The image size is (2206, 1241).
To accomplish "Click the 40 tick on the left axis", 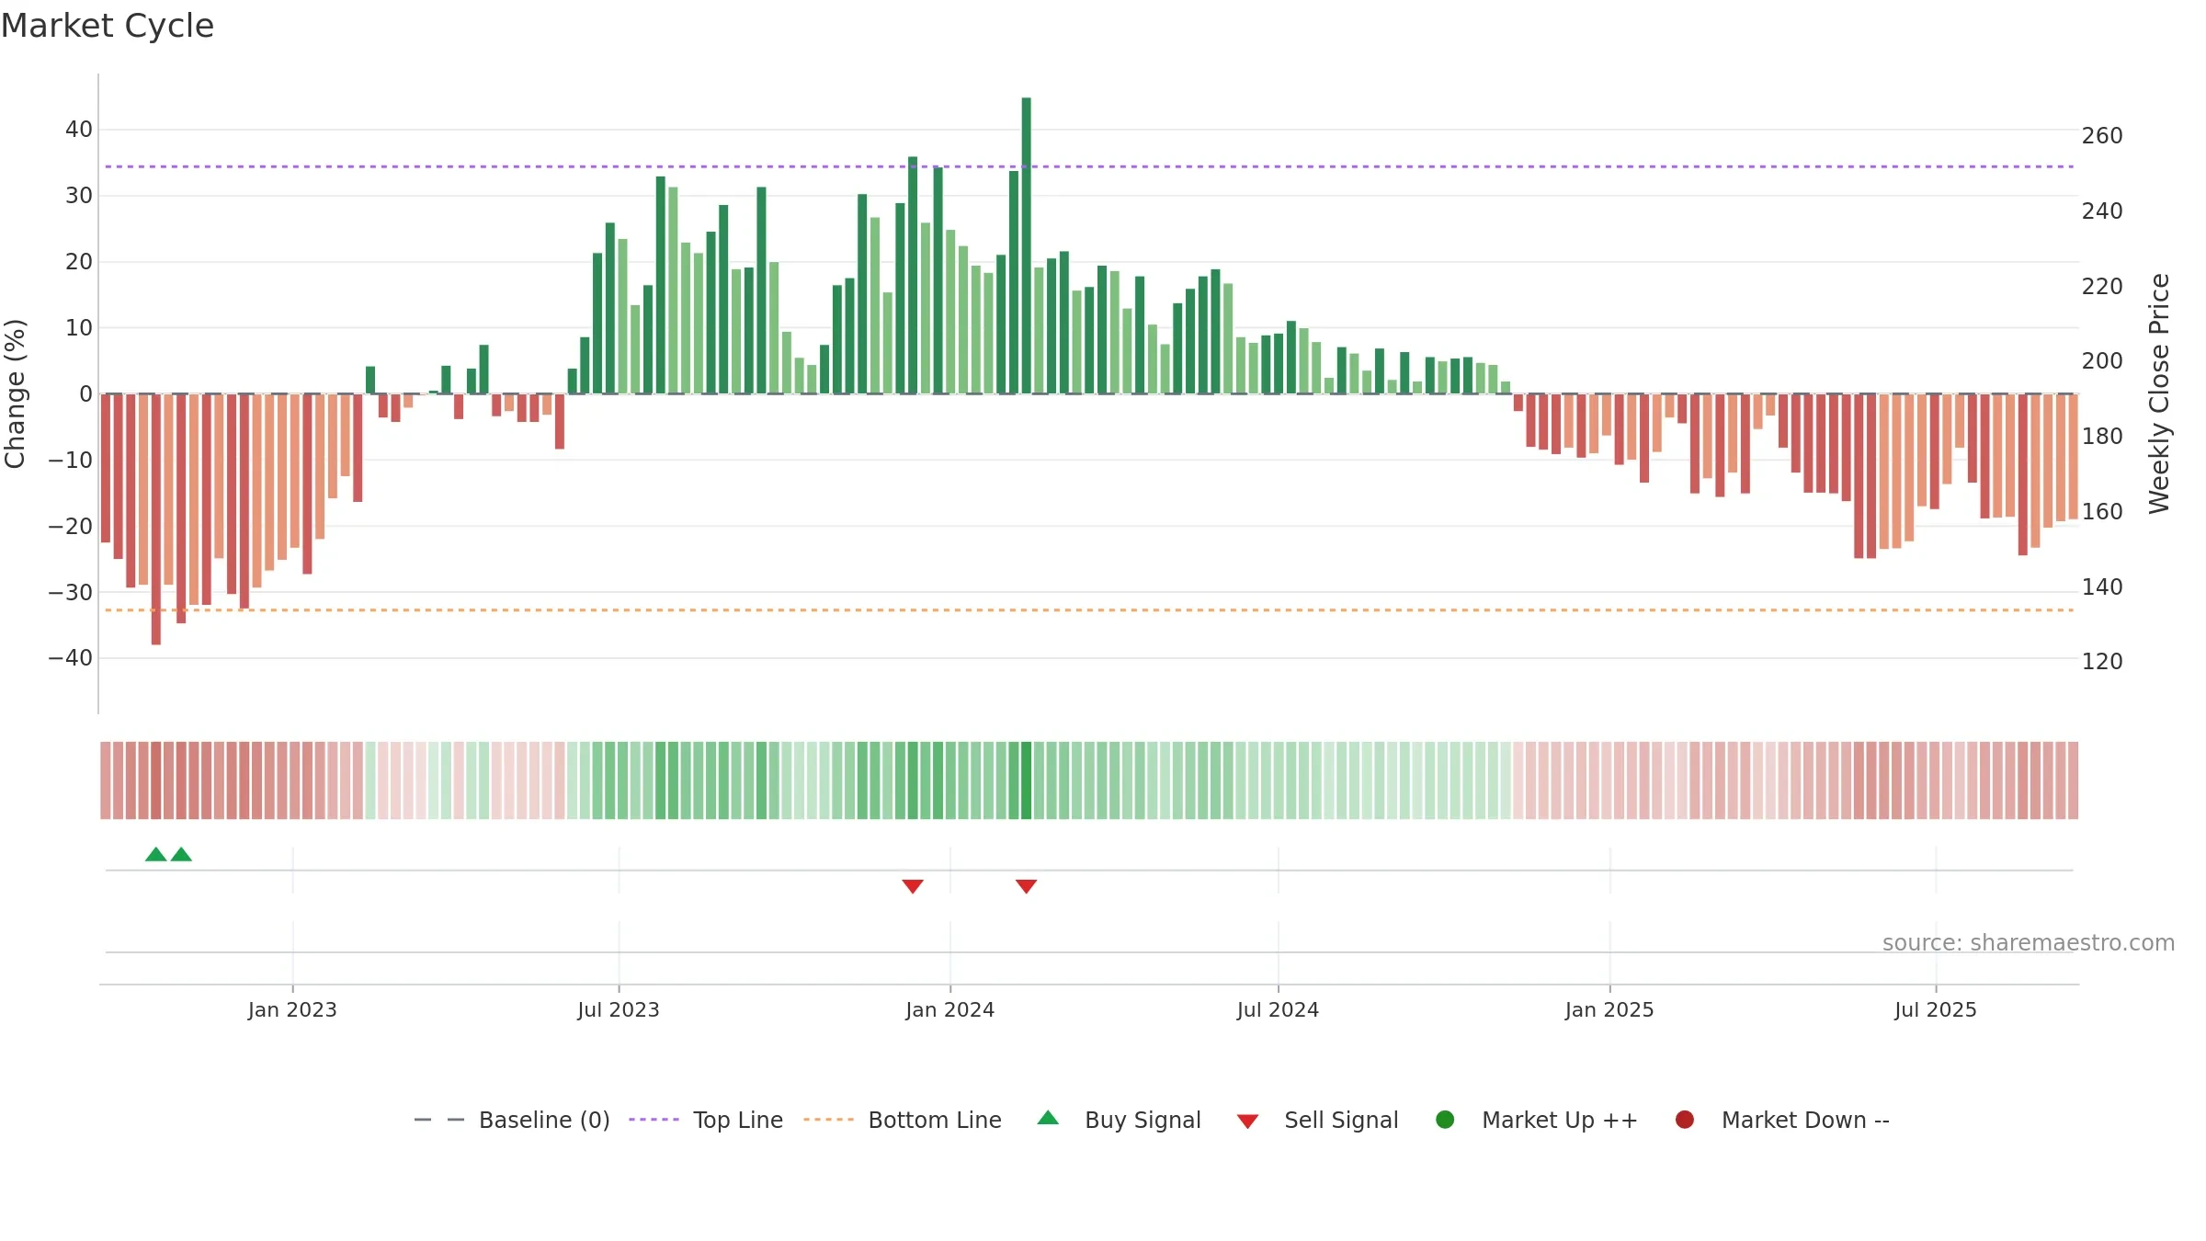I will [79, 130].
